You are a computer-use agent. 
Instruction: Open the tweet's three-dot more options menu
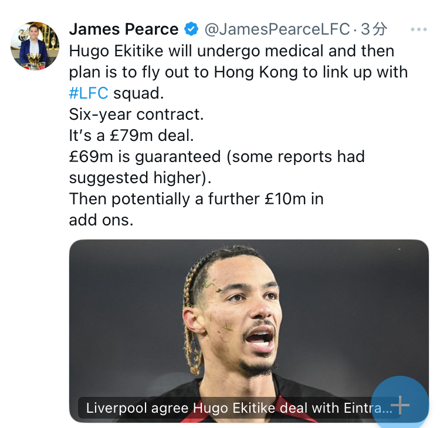(x=418, y=29)
